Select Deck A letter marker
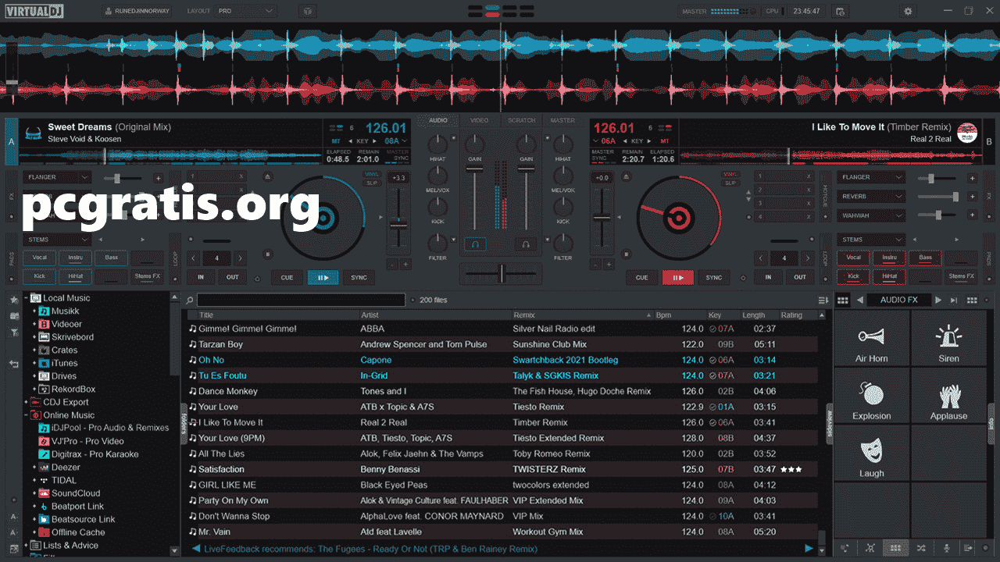Viewport: 1000px width, 562px height. 11,143
